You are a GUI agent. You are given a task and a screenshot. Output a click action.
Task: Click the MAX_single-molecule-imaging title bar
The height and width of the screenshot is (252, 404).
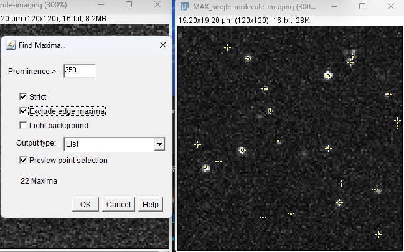[x=255, y=6]
